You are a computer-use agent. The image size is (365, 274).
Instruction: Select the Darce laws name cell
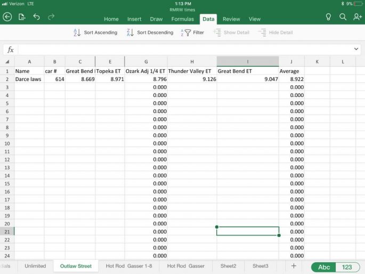pos(29,79)
